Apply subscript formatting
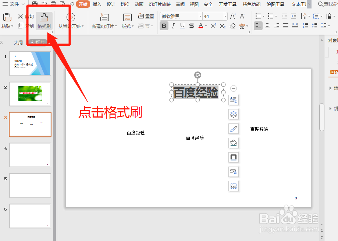 (223, 26)
